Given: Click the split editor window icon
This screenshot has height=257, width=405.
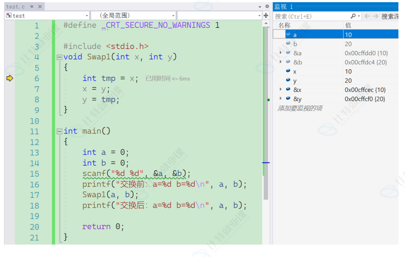Looking at the screenshot, I should (x=266, y=16).
